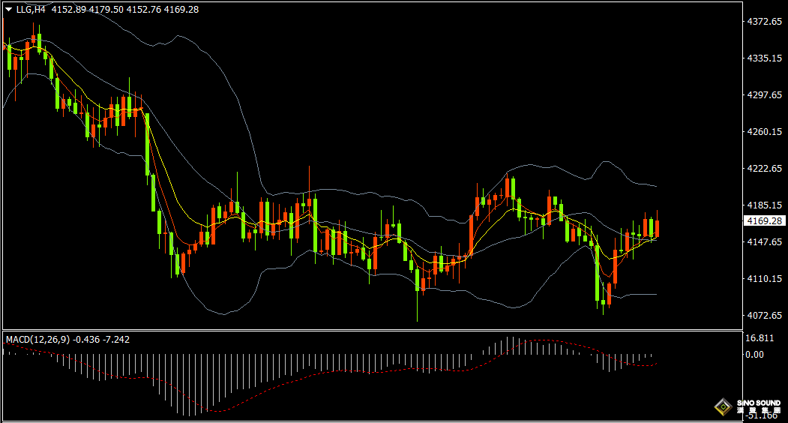This screenshot has height=423, width=788.
Task: Click the current price tag 4169.28
Action: click(x=764, y=220)
